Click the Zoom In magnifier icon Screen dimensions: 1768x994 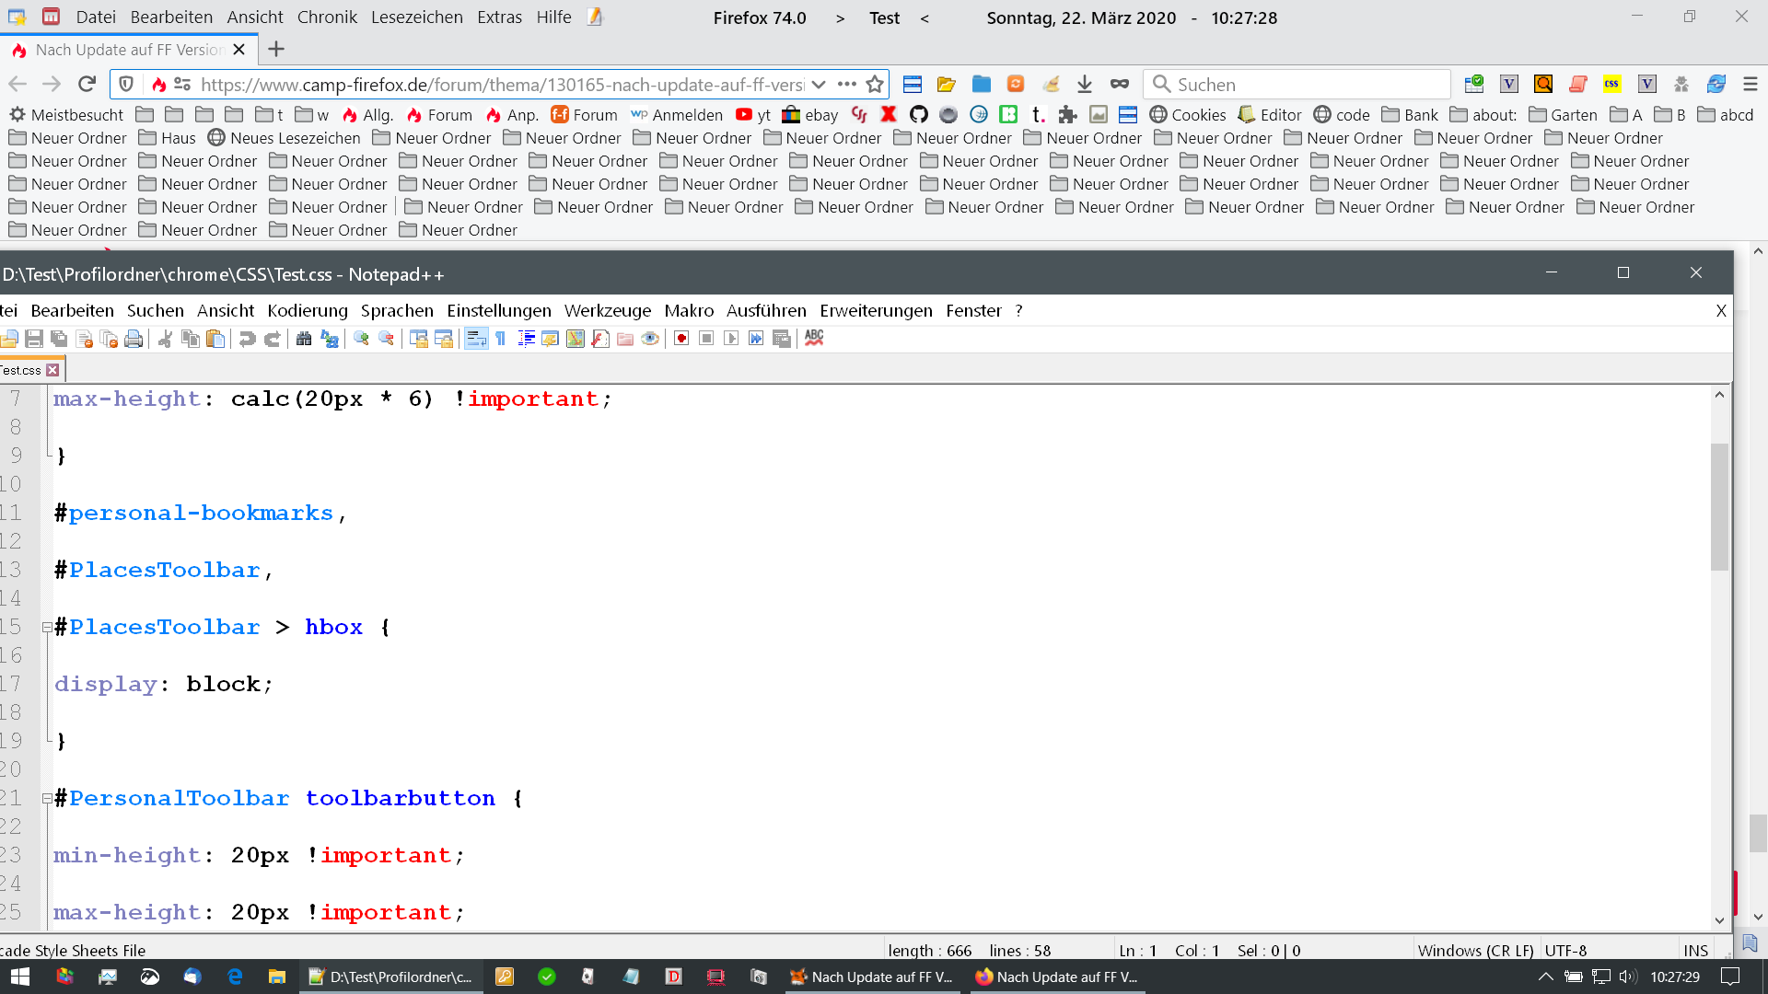click(x=361, y=339)
